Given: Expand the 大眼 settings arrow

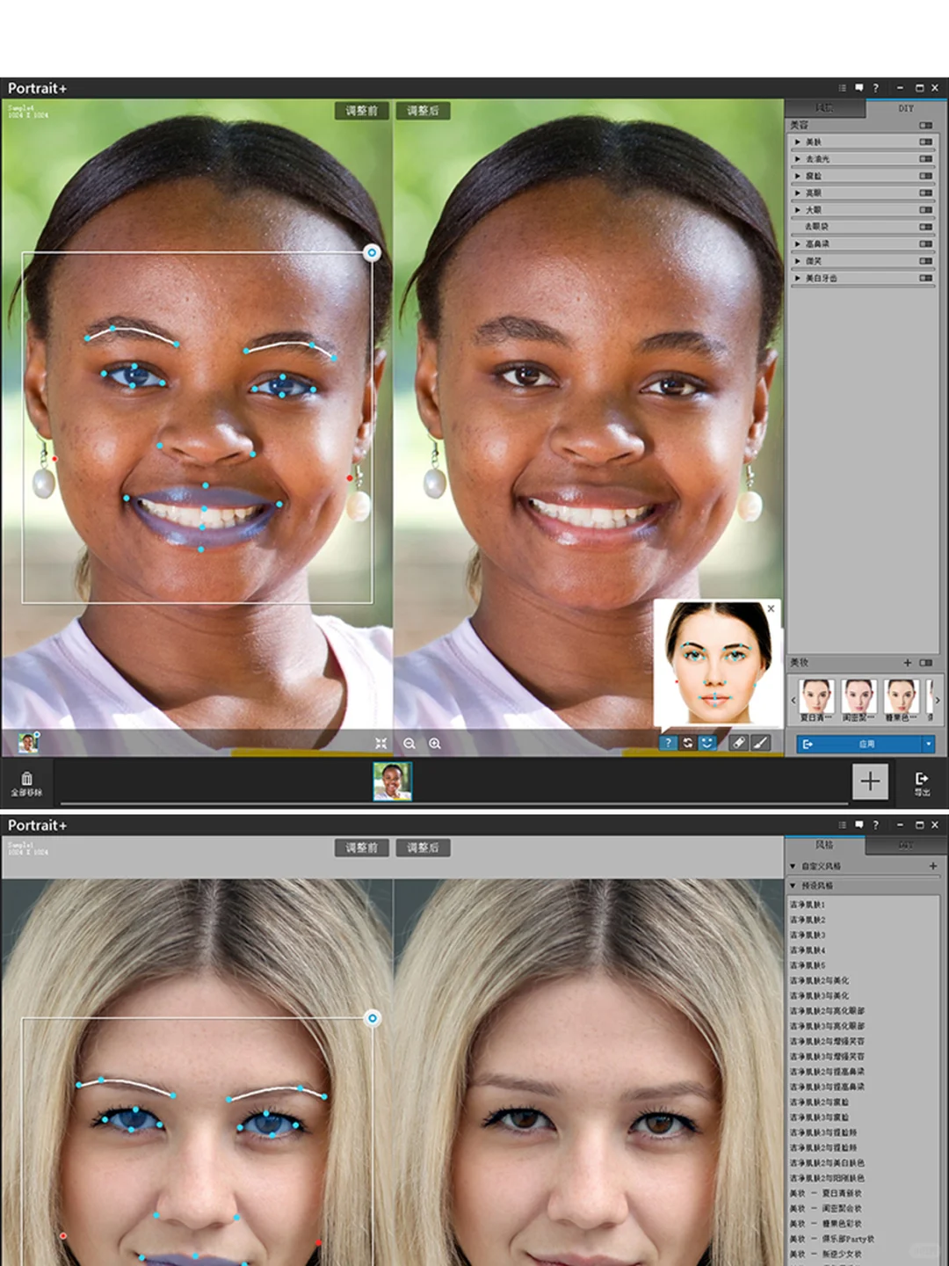Looking at the screenshot, I should coord(798,210).
